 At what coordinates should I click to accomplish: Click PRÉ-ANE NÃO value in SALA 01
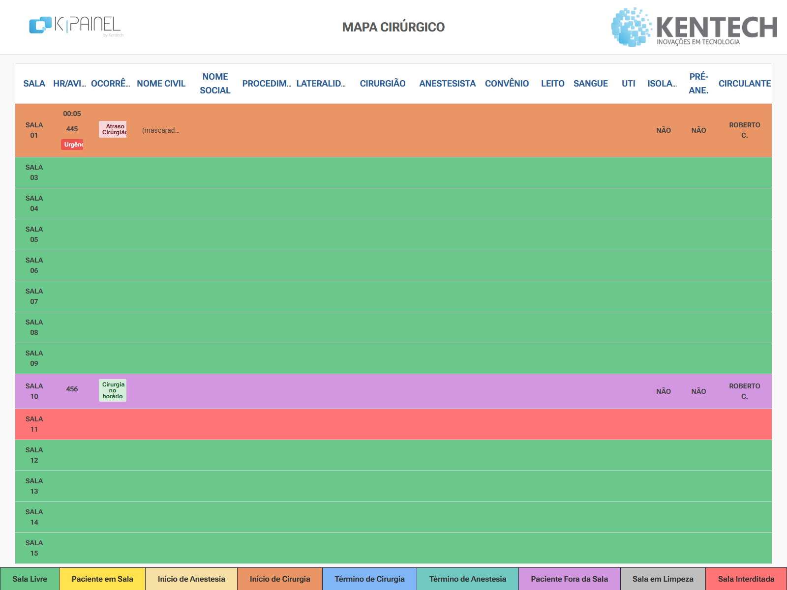click(x=698, y=130)
